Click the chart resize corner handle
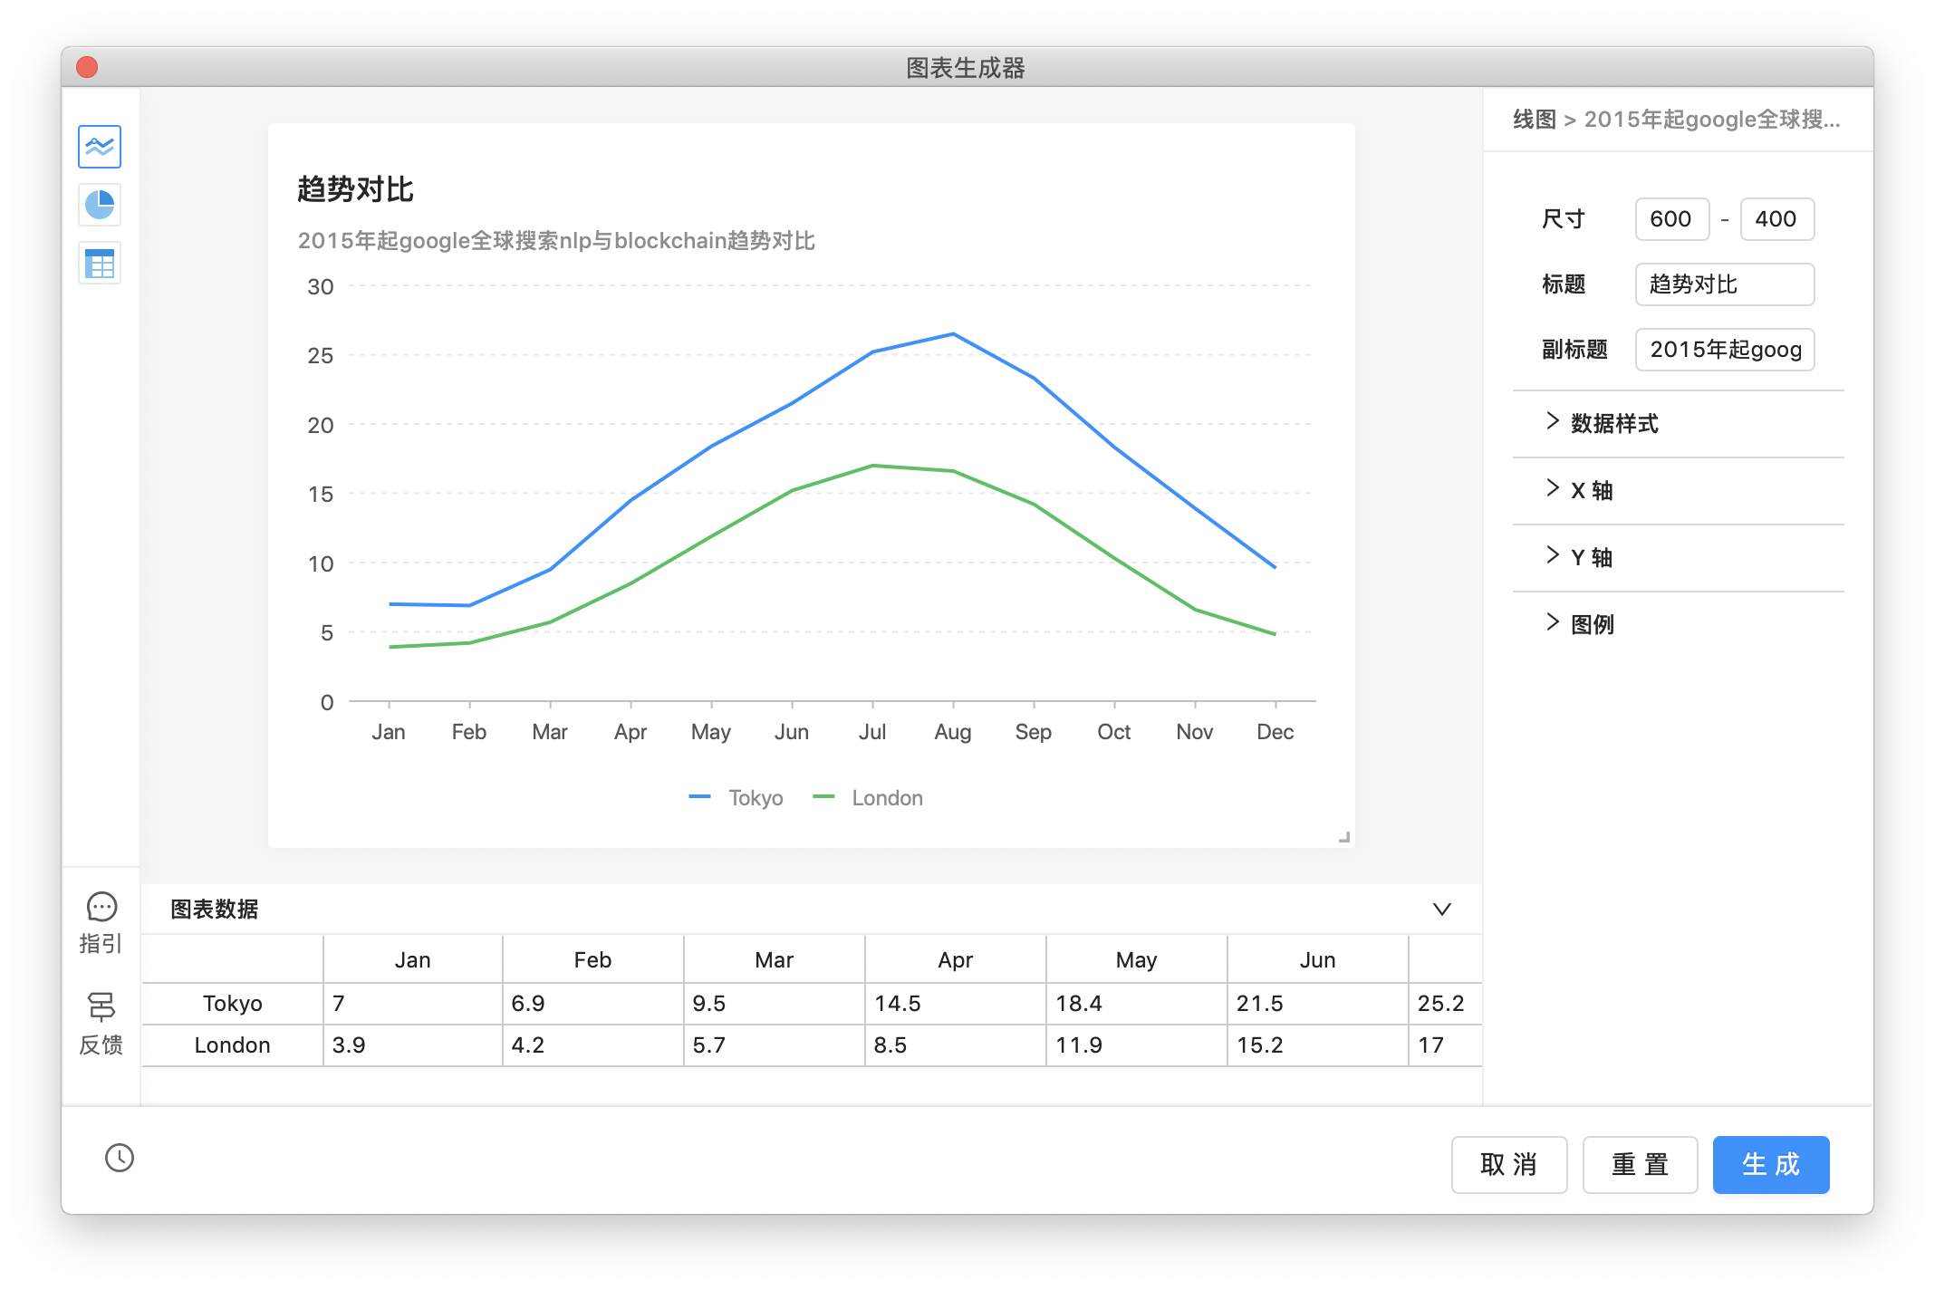This screenshot has width=1935, height=1290. [1344, 838]
